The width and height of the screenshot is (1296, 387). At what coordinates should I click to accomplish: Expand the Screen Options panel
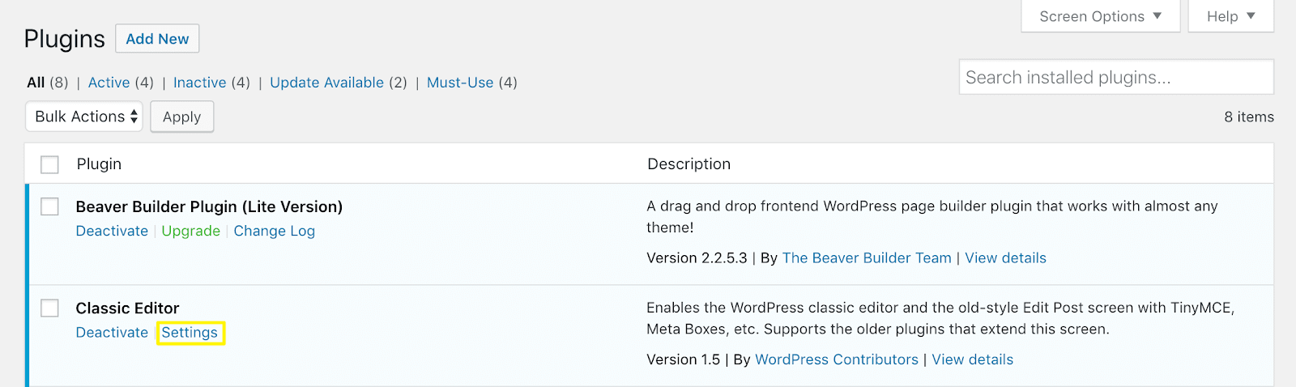1100,16
